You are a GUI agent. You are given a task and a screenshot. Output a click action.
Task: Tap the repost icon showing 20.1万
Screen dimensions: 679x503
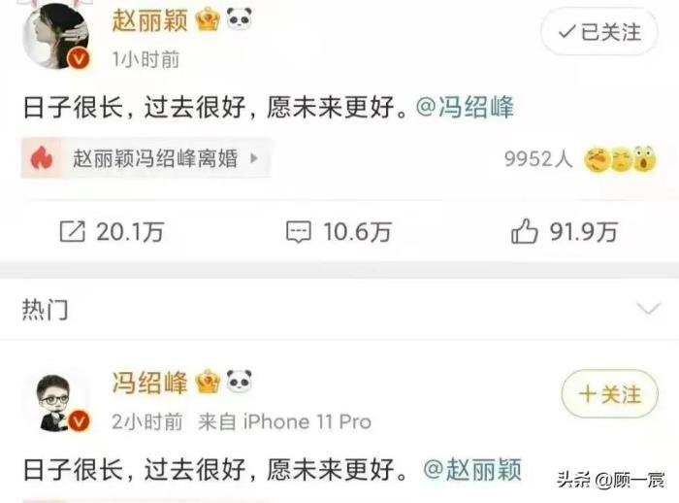(72, 231)
